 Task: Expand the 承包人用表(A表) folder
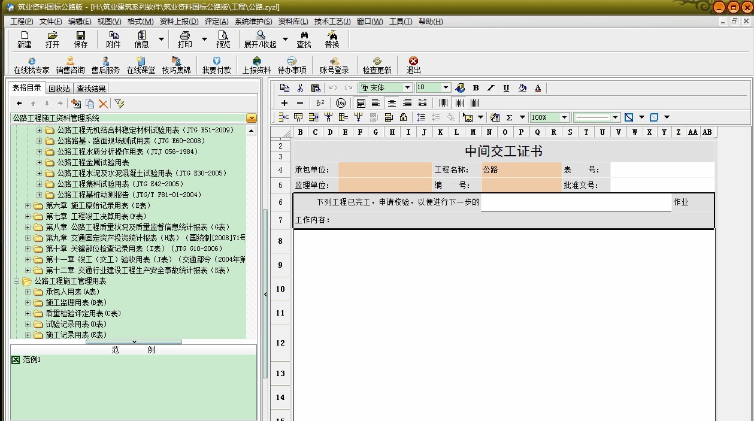tap(28, 292)
